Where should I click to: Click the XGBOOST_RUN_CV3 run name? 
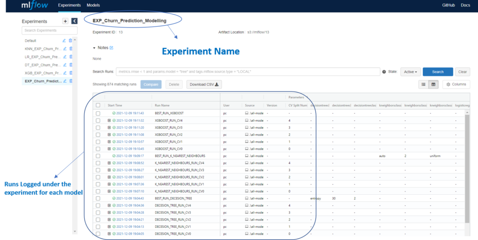tap(169, 127)
